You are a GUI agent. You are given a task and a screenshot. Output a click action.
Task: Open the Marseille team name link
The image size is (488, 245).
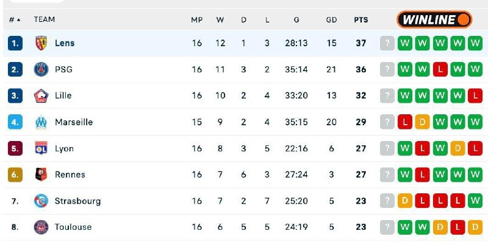[x=74, y=122]
